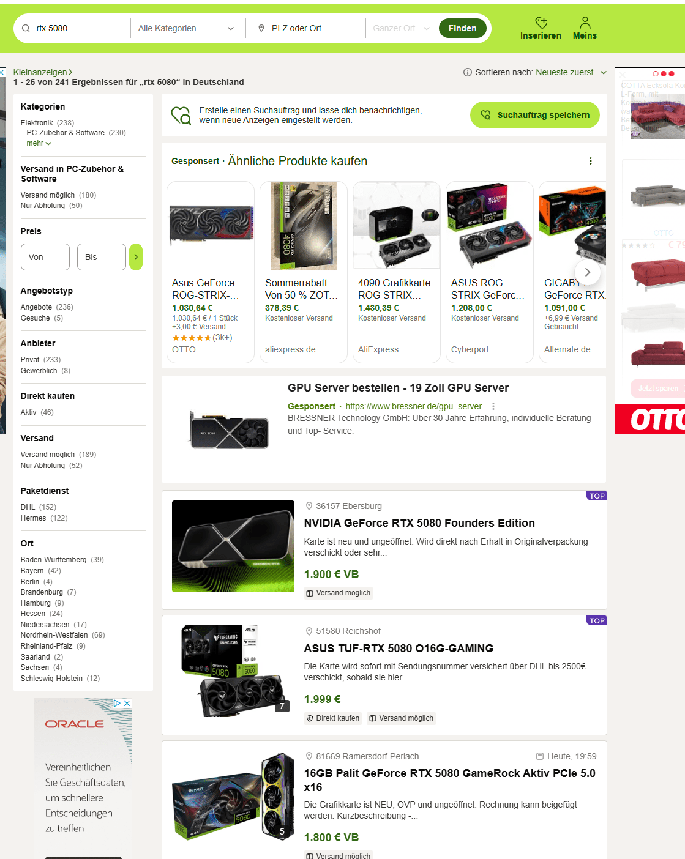Open the Neueste zuerst sort dropdown

[x=571, y=72]
